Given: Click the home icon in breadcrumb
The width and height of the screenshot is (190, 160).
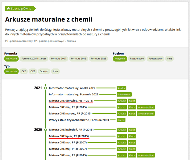Looking at the screenshot, I should 8,8.
